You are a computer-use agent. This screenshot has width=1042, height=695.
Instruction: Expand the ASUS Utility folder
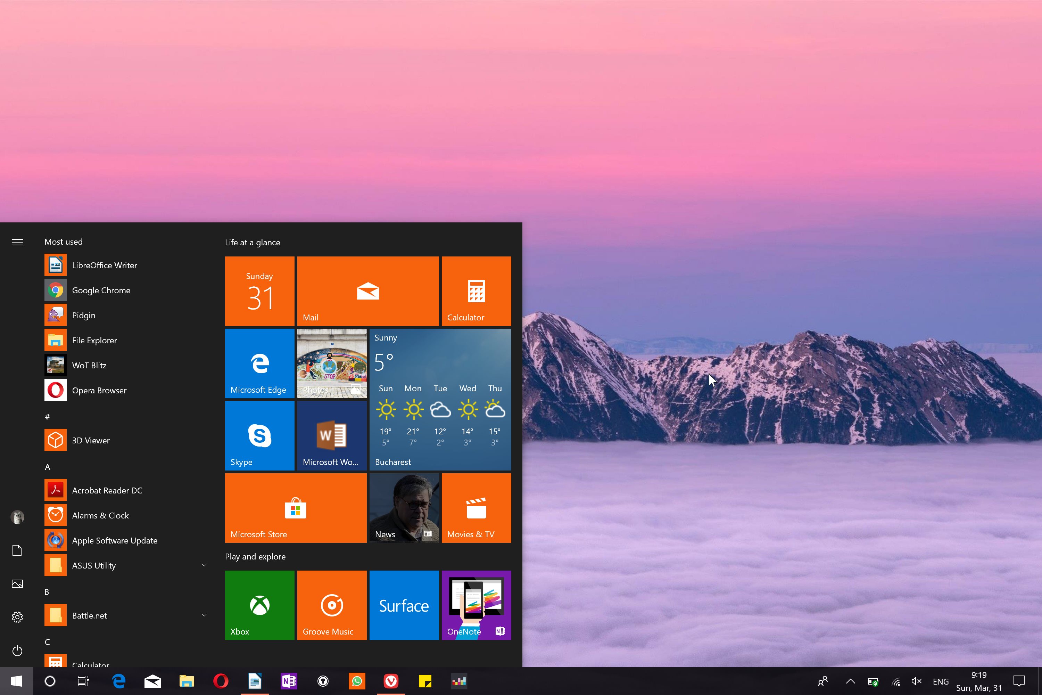pyautogui.click(x=204, y=565)
